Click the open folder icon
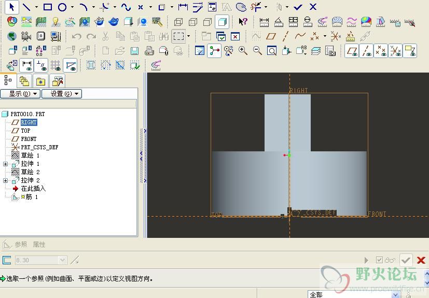Image resolution: width=429 pixels, height=298 pixels. 120,51
